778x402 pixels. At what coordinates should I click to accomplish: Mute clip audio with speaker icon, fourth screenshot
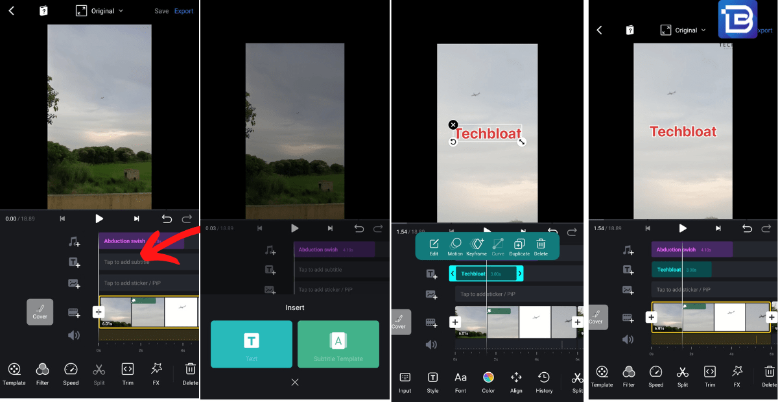[628, 339]
